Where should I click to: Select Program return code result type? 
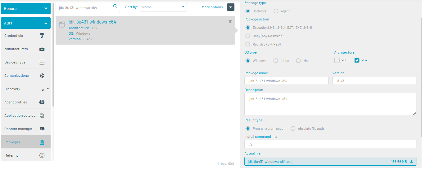pos(248,129)
